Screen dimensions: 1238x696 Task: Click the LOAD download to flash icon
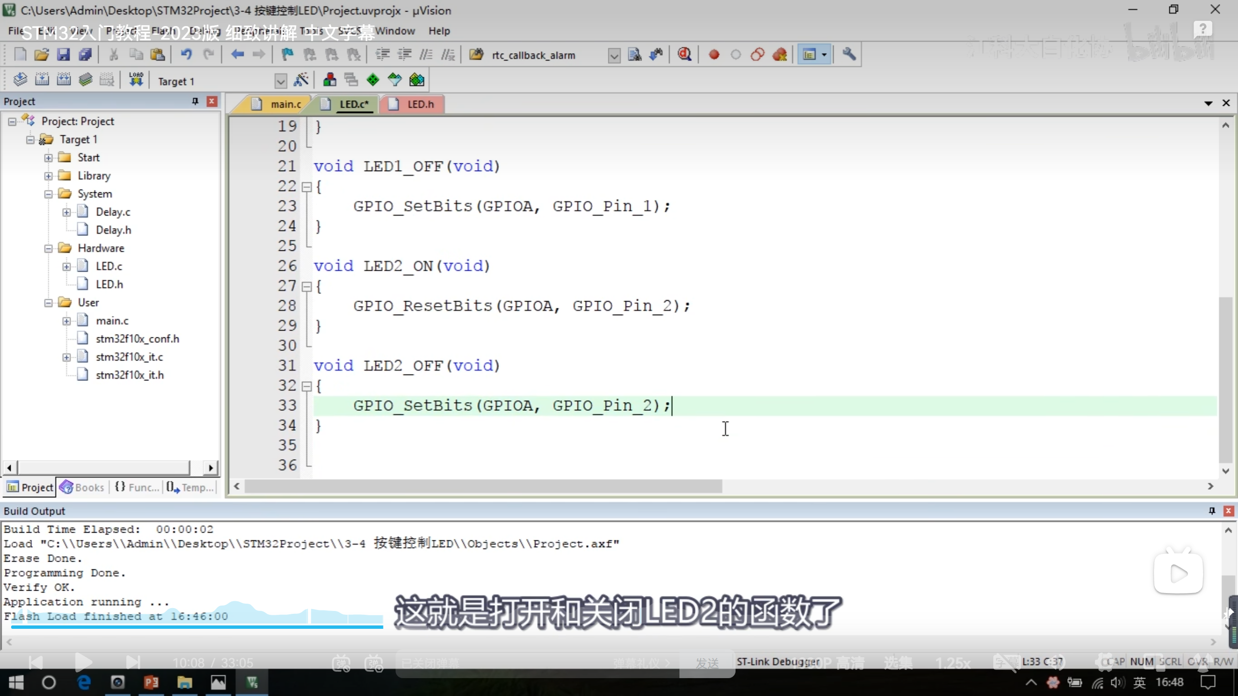click(x=136, y=80)
